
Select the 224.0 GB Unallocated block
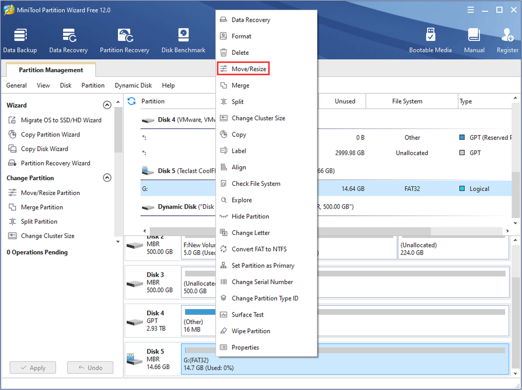tap(453, 248)
